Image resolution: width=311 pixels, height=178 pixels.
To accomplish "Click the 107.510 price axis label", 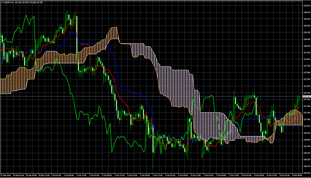I will (x=307, y=86).
